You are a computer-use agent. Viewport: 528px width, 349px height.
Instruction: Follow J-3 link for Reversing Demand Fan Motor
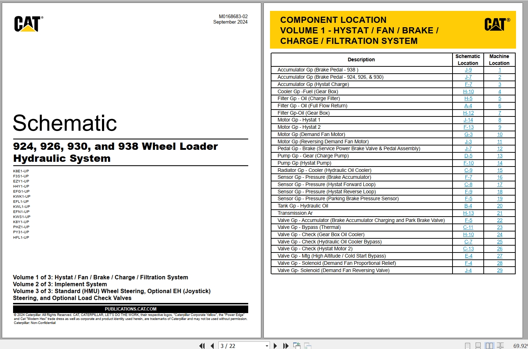(x=468, y=141)
